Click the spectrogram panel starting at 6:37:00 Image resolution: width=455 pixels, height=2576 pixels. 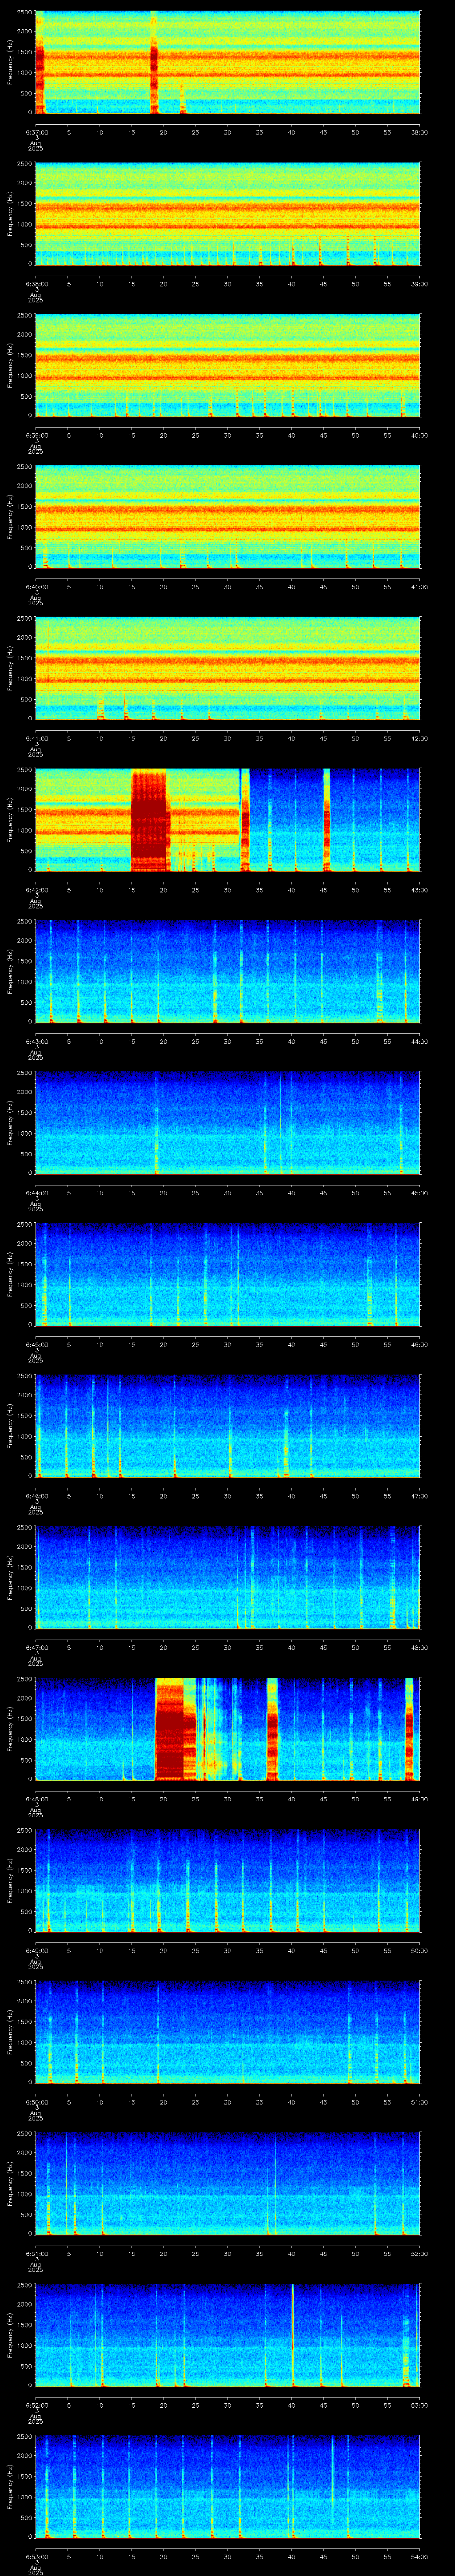(228, 63)
